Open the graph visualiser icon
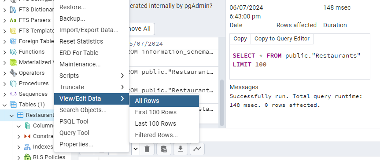 coord(197,149)
